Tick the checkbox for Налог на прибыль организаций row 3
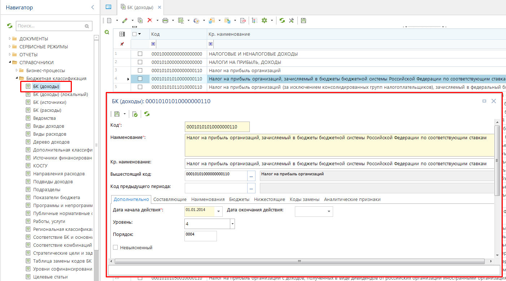506x281 pixels. (x=140, y=70)
